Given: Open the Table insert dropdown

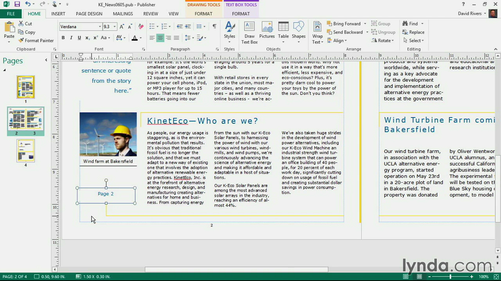Looking at the screenshot, I should [283, 42].
